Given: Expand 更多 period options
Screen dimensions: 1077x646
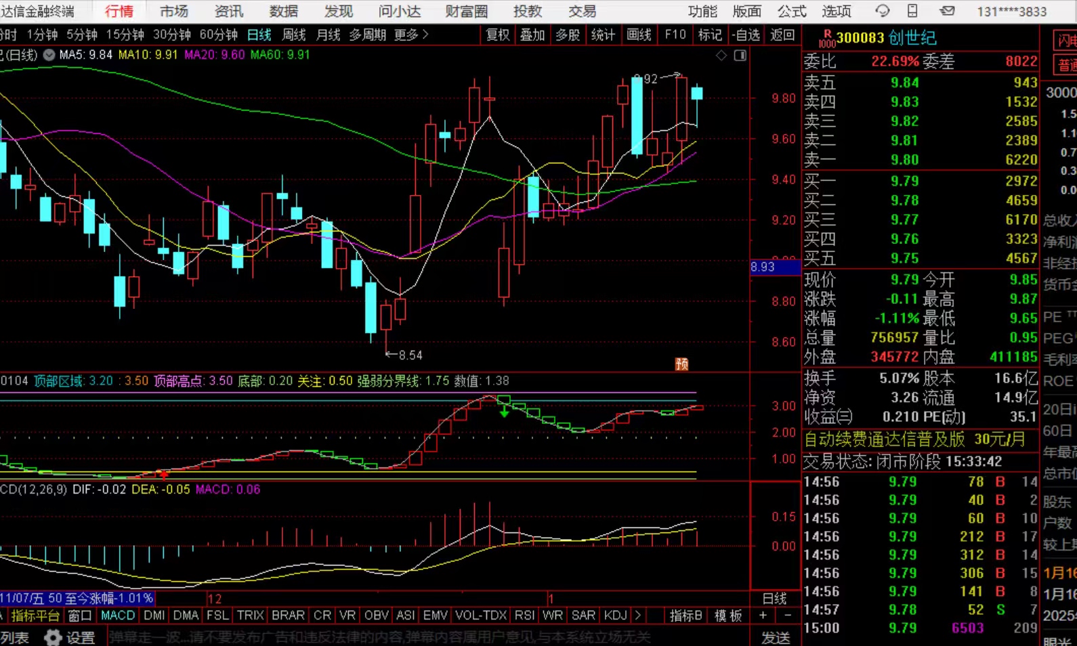Looking at the screenshot, I should pyautogui.click(x=411, y=35).
